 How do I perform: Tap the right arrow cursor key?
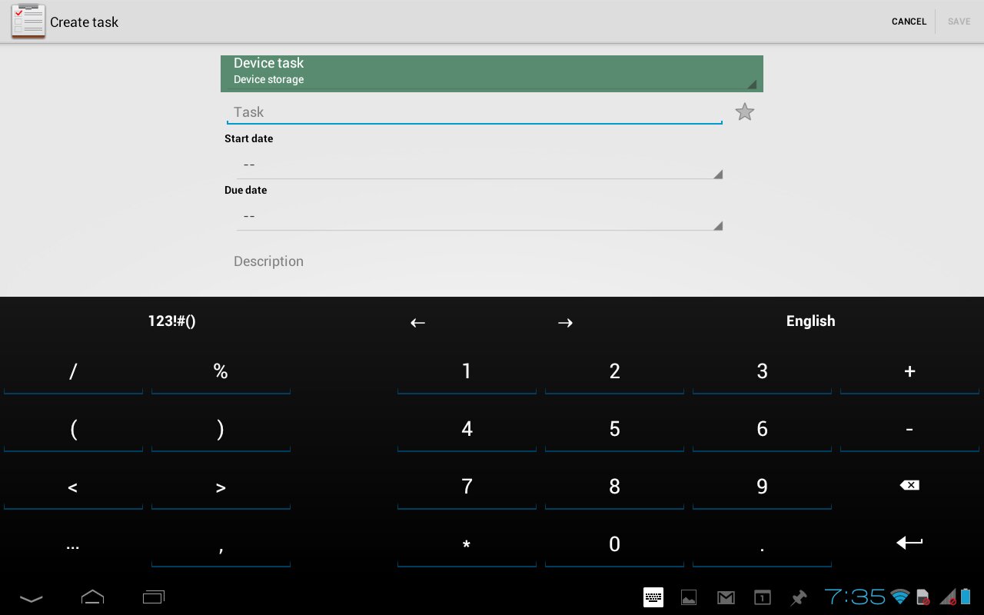tap(565, 322)
